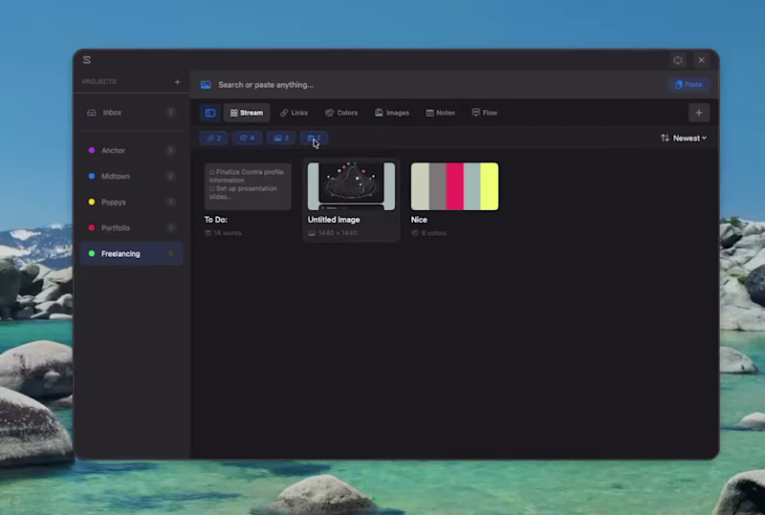765x515 pixels.
Task: Switch to the Stream tab
Action: point(247,113)
